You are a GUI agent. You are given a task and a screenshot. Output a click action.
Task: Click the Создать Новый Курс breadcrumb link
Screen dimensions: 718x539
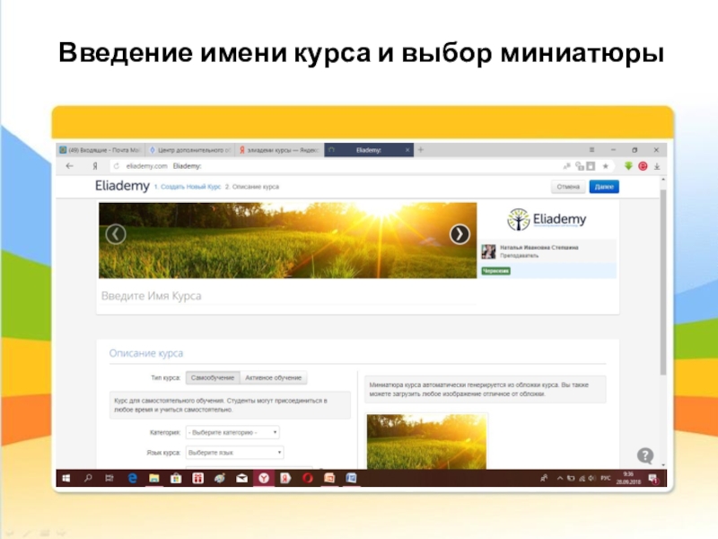pos(187,187)
